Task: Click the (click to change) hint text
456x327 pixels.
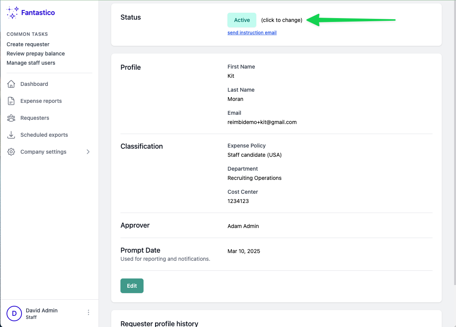Action: coord(282,20)
